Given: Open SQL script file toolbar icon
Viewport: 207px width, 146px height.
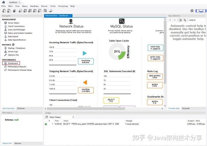Looking at the screenshot, I should click(x=9, y=11).
